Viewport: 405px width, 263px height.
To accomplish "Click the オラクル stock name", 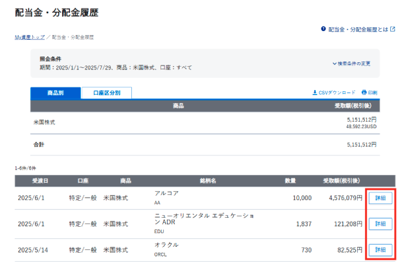I will click(x=166, y=245).
